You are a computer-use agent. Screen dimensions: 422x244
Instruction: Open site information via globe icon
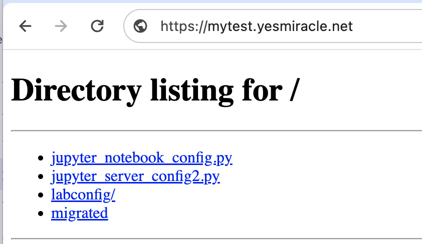point(140,26)
